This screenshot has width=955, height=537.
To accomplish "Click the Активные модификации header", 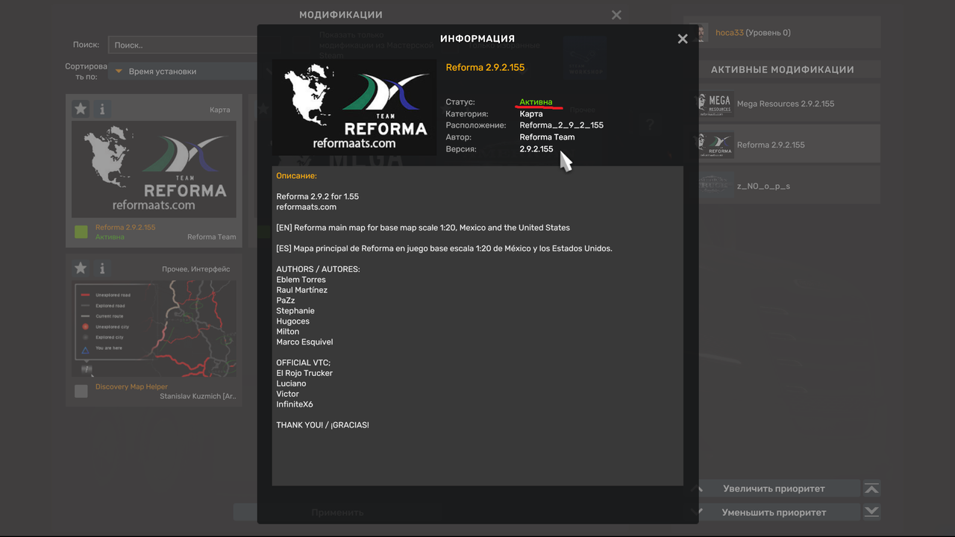I will pos(782,69).
